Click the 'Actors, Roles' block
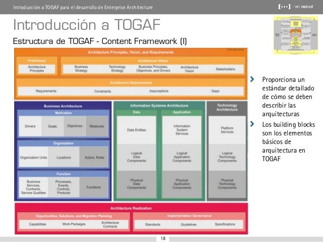 coord(94,157)
